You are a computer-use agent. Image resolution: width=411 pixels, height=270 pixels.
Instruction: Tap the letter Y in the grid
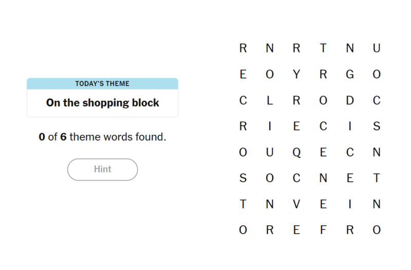tap(296, 75)
